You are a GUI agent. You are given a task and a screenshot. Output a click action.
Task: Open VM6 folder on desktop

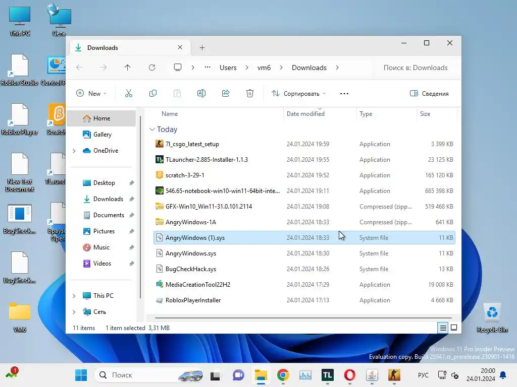pyautogui.click(x=20, y=316)
